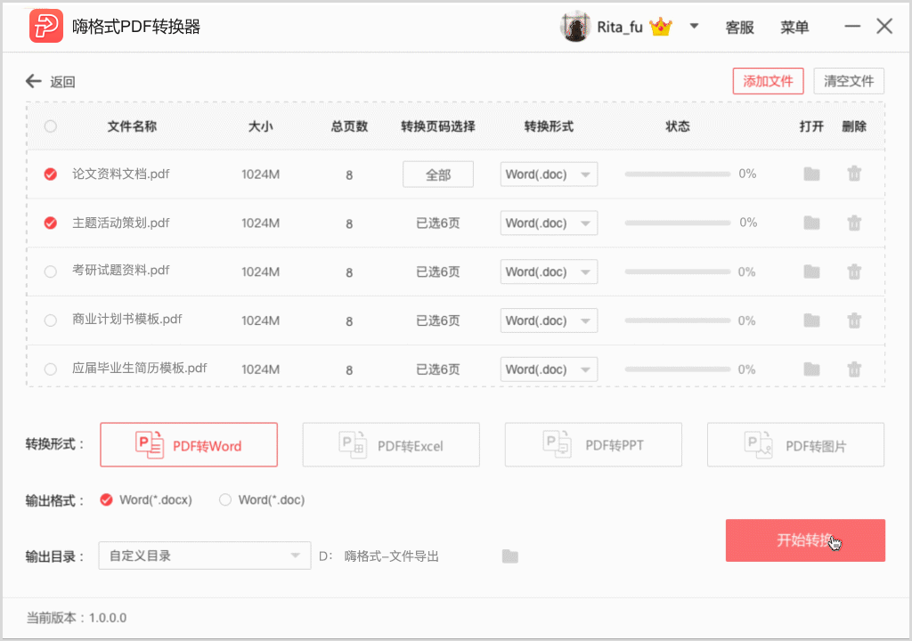Image resolution: width=912 pixels, height=641 pixels.
Task: Click the Rita_fu user avatar
Action: pos(574,27)
